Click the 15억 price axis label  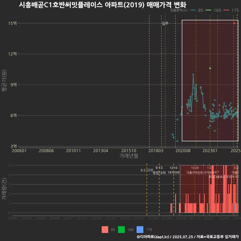pos(13,23)
